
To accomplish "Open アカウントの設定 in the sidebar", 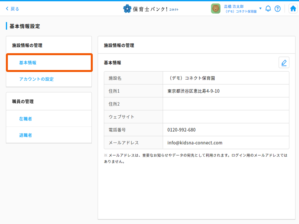I will click(36, 79).
